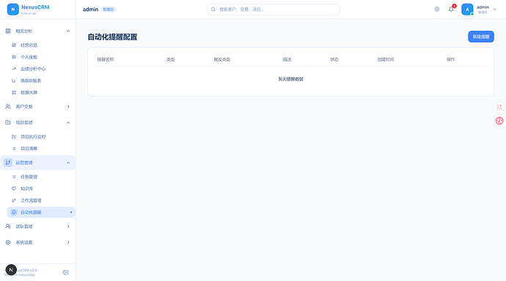Click the pink grid-plus floating icon
The height and width of the screenshot is (281, 506).
coord(499,107)
